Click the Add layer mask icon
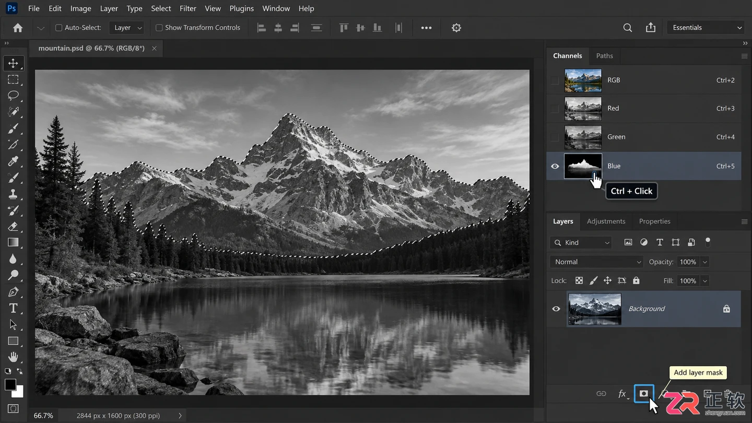This screenshot has height=423, width=752. tap(644, 394)
